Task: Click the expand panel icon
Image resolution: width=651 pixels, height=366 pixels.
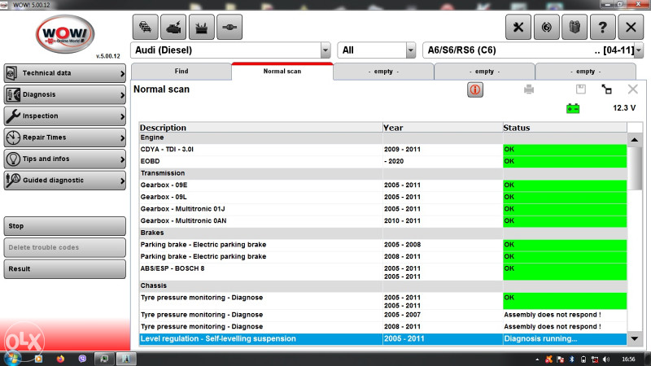Action: click(x=606, y=89)
